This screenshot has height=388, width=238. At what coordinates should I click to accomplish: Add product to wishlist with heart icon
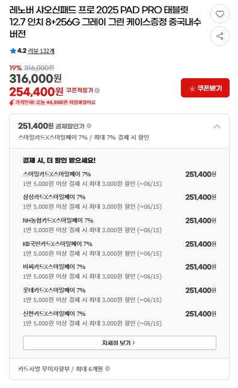(x=220, y=14)
